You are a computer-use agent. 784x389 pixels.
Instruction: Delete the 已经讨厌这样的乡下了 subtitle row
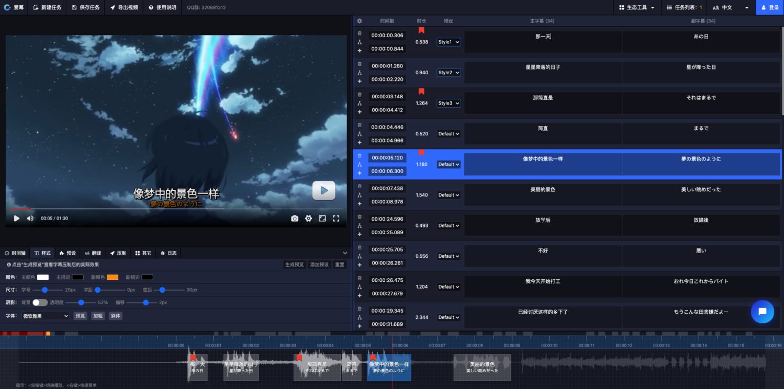pyautogui.click(x=360, y=308)
